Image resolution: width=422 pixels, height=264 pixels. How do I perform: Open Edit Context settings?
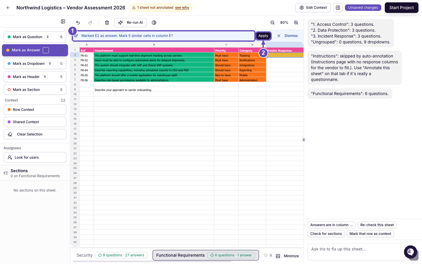pyautogui.click(x=313, y=8)
